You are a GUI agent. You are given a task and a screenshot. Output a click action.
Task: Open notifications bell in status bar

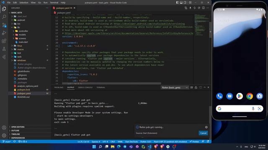208,142
